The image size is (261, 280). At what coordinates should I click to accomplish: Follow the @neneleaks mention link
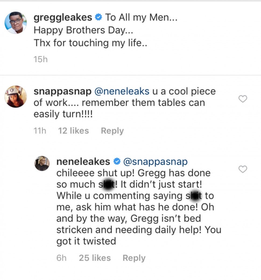[122, 91]
